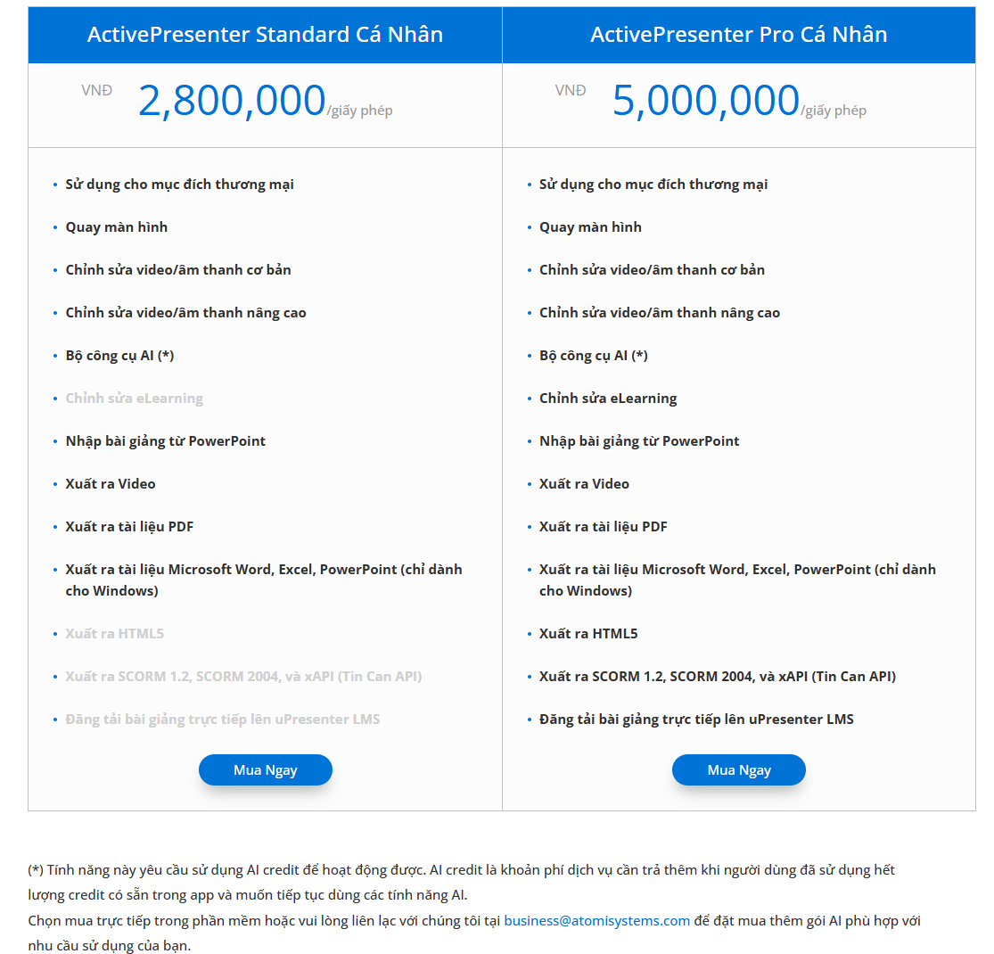Click Nhập bài giảng từ PowerPoint in Standard

tap(165, 441)
